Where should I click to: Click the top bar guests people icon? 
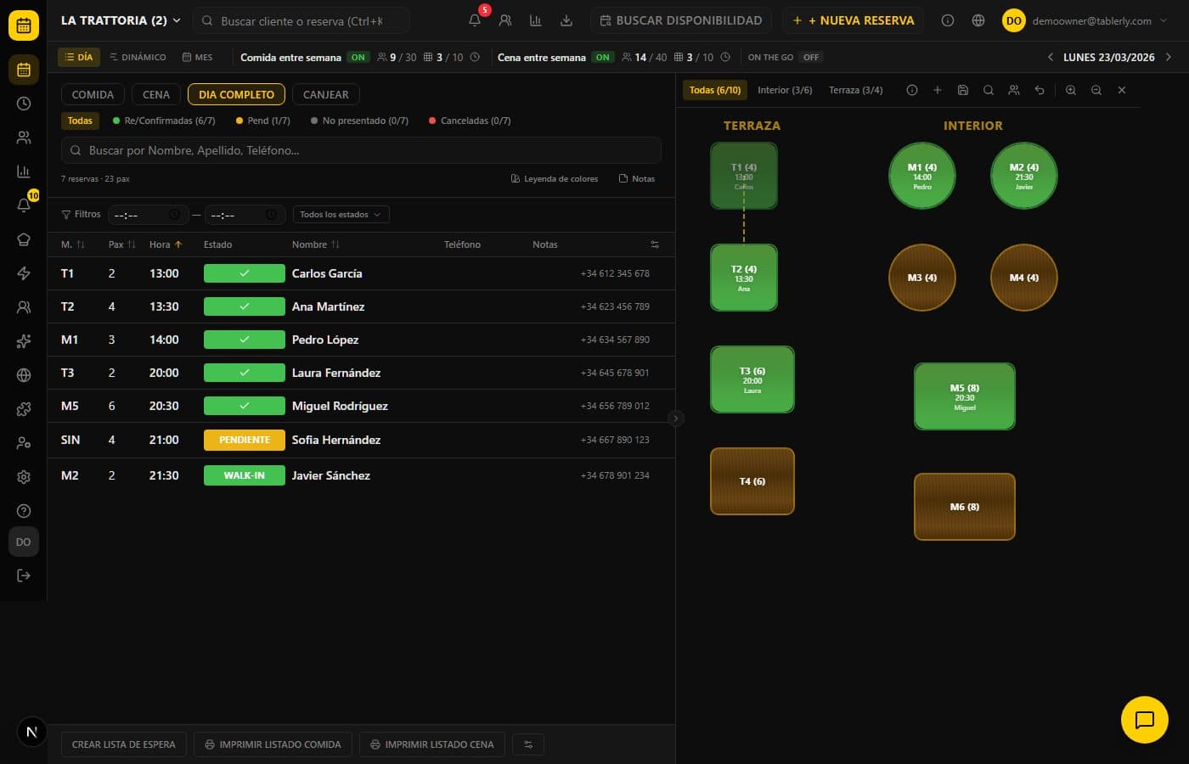505,20
